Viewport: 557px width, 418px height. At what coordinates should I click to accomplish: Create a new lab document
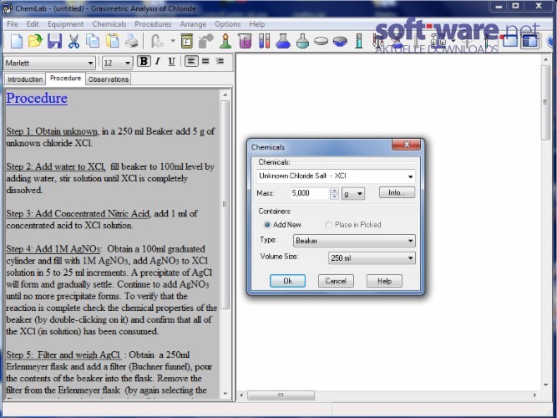point(17,41)
